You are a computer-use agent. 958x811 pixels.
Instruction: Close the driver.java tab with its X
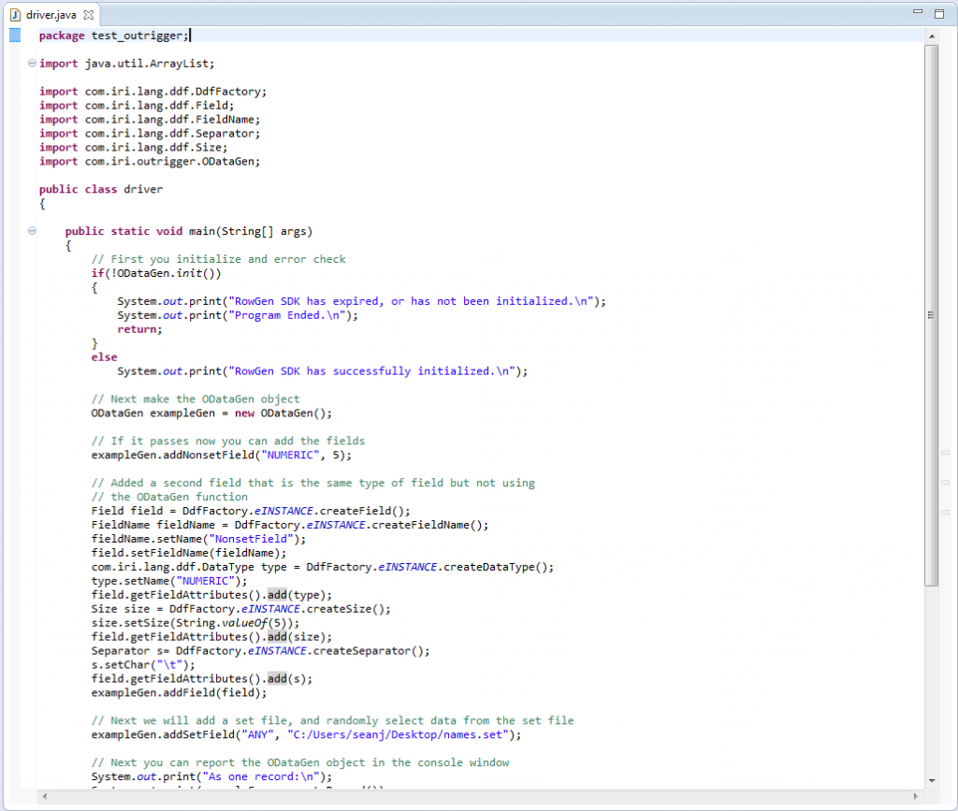(89, 14)
